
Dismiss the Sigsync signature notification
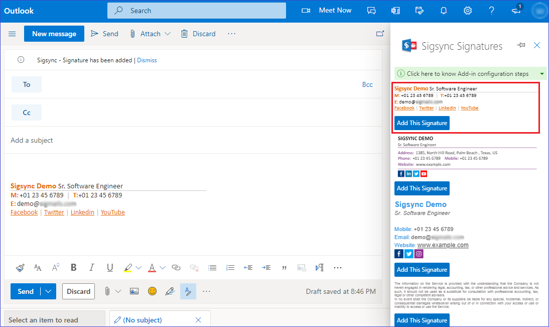(x=147, y=60)
